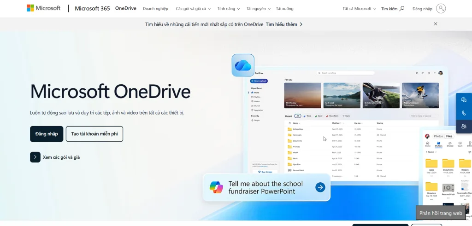
Task: Expand the Tất cả Microsoft menu
Action: (x=360, y=9)
